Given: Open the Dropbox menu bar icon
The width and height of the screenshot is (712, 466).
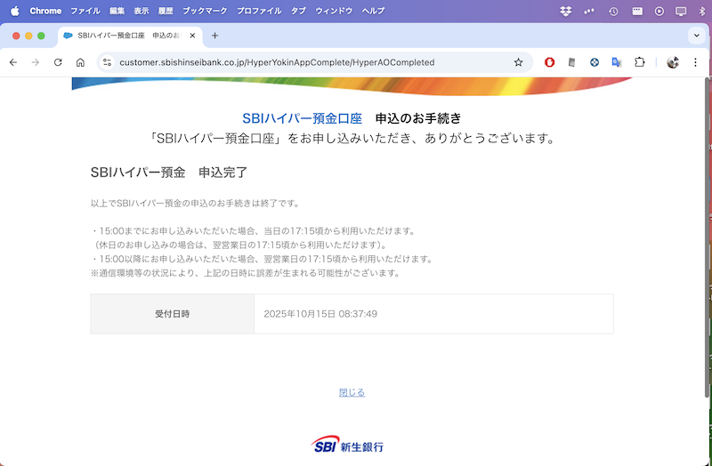Looking at the screenshot, I should [566, 11].
